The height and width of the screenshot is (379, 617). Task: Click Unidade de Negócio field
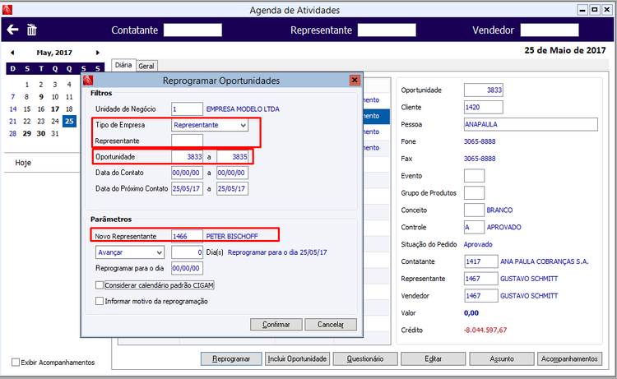(x=188, y=109)
